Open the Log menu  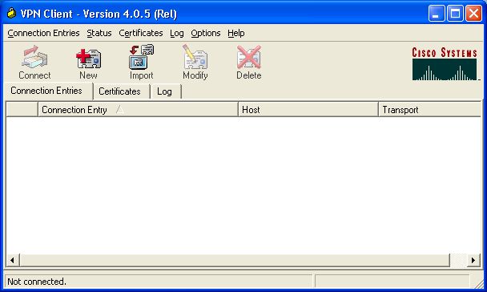177,33
